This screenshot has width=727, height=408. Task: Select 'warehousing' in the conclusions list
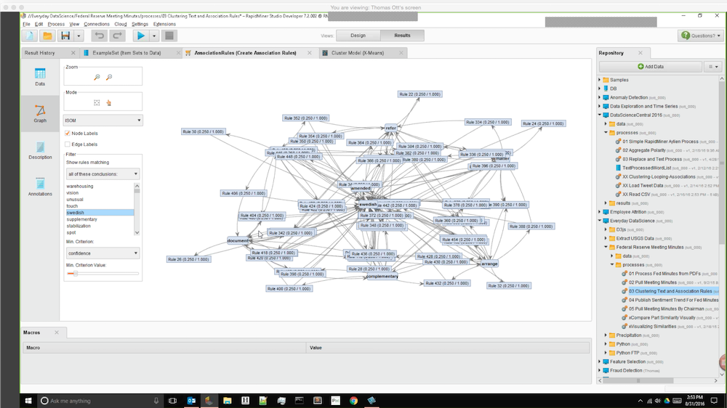pos(80,186)
